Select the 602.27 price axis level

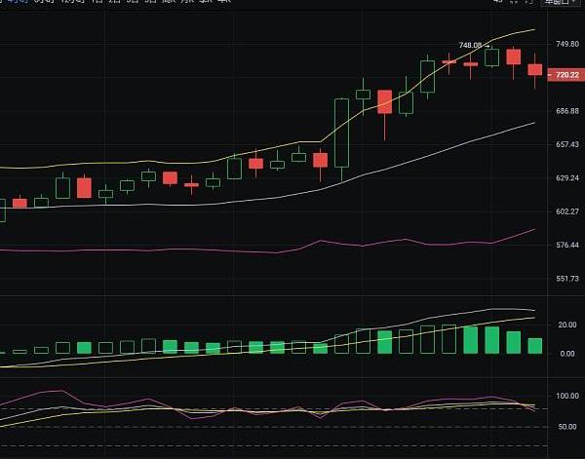point(567,211)
